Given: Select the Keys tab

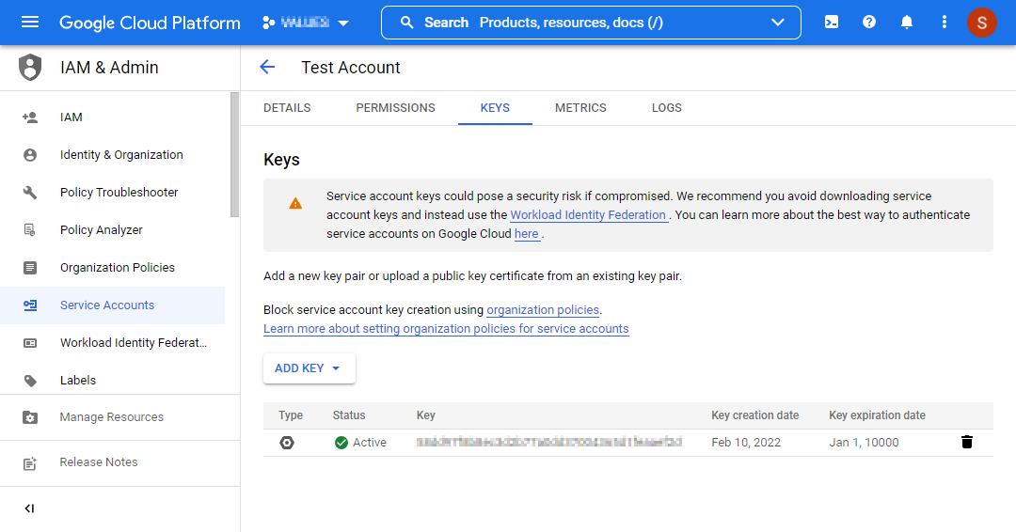Looking at the screenshot, I should pos(495,108).
